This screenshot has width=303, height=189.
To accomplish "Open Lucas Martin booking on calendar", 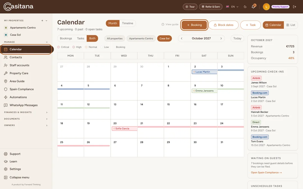I will [205, 72].
